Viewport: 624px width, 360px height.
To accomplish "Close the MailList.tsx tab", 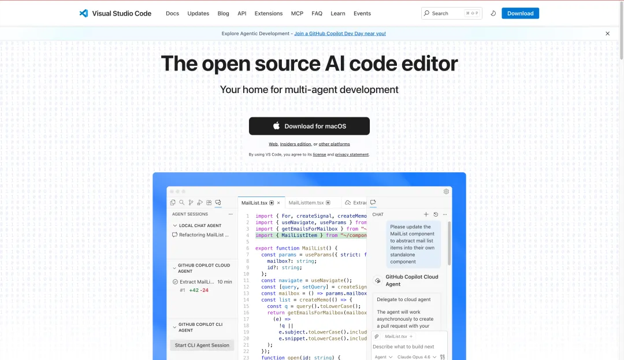I will [x=278, y=203].
